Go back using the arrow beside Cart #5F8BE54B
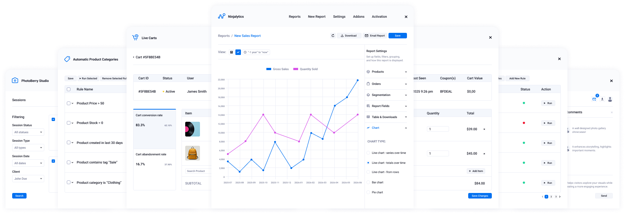 click(x=134, y=57)
